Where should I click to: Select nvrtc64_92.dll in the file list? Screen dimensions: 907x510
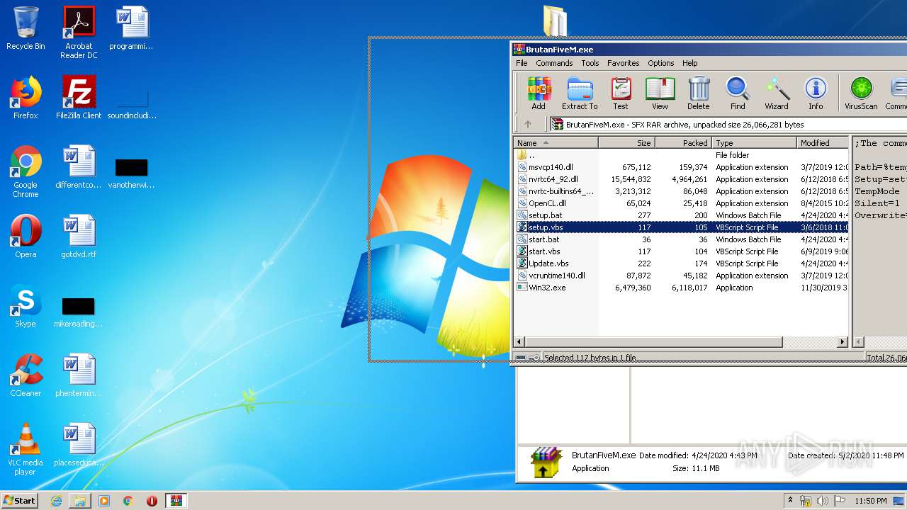(x=681, y=179)
